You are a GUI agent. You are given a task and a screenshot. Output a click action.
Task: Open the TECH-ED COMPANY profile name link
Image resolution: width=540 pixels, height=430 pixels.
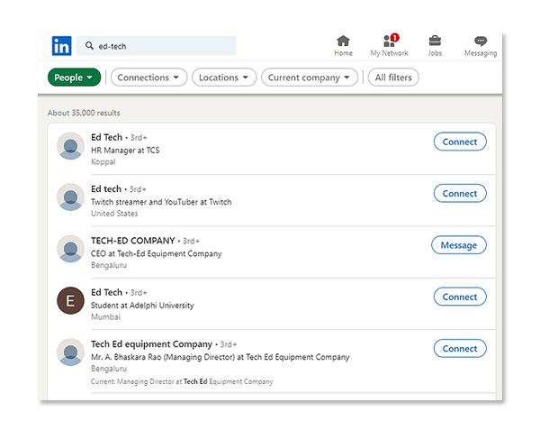click(x=133, y=241)
